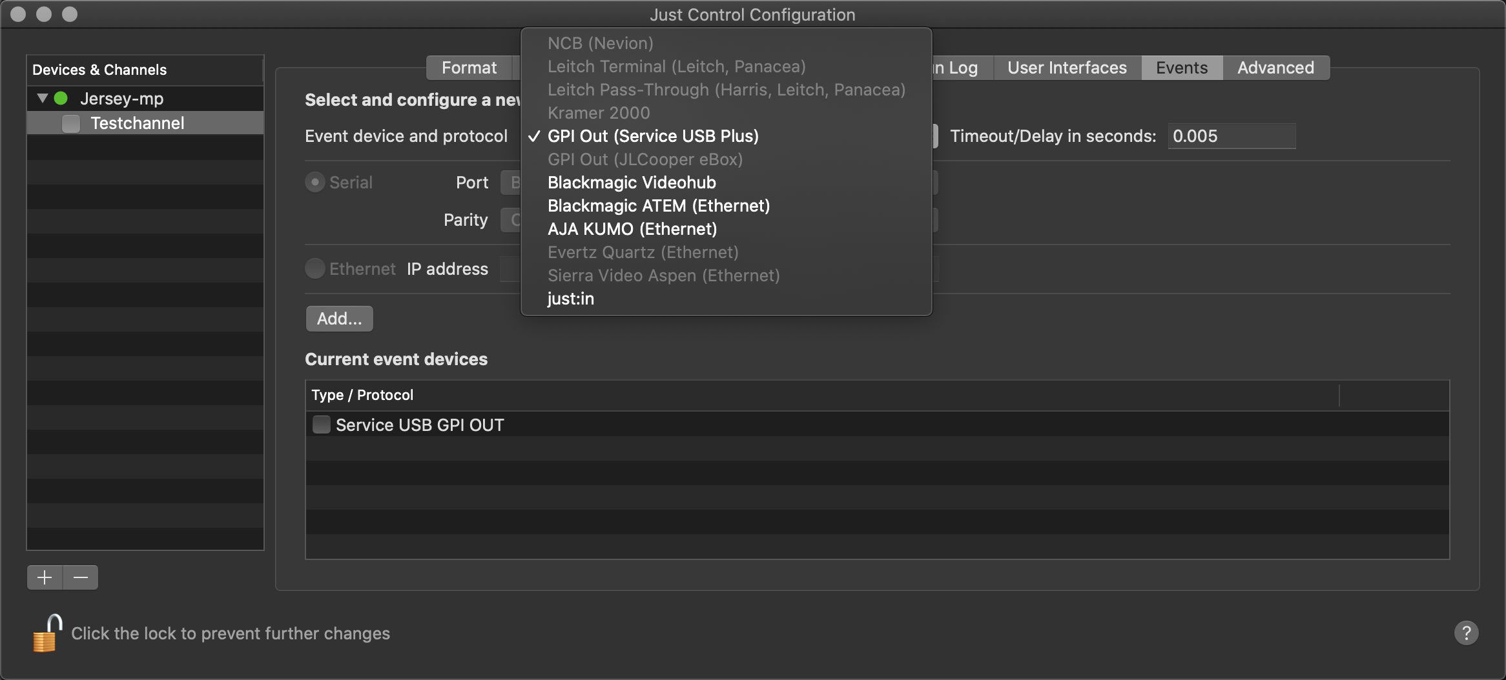The image size is (1506, 680).
Task: Choose Blackmagic ATEM (Ethernet) protocol
Action: pos(726,206)
